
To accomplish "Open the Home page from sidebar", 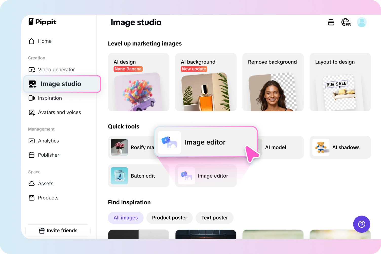I will (40, 41).
